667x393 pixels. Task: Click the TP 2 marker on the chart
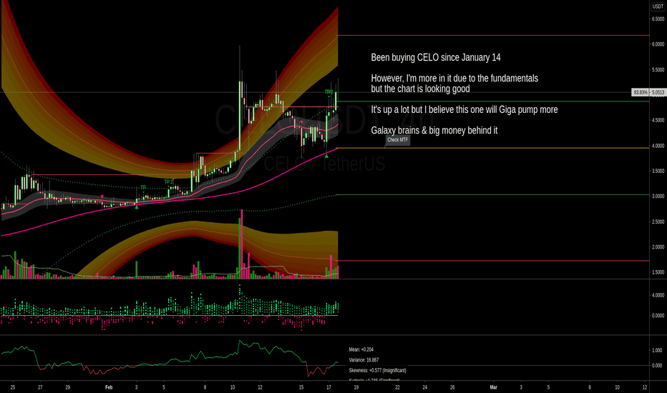click(168, 181)
